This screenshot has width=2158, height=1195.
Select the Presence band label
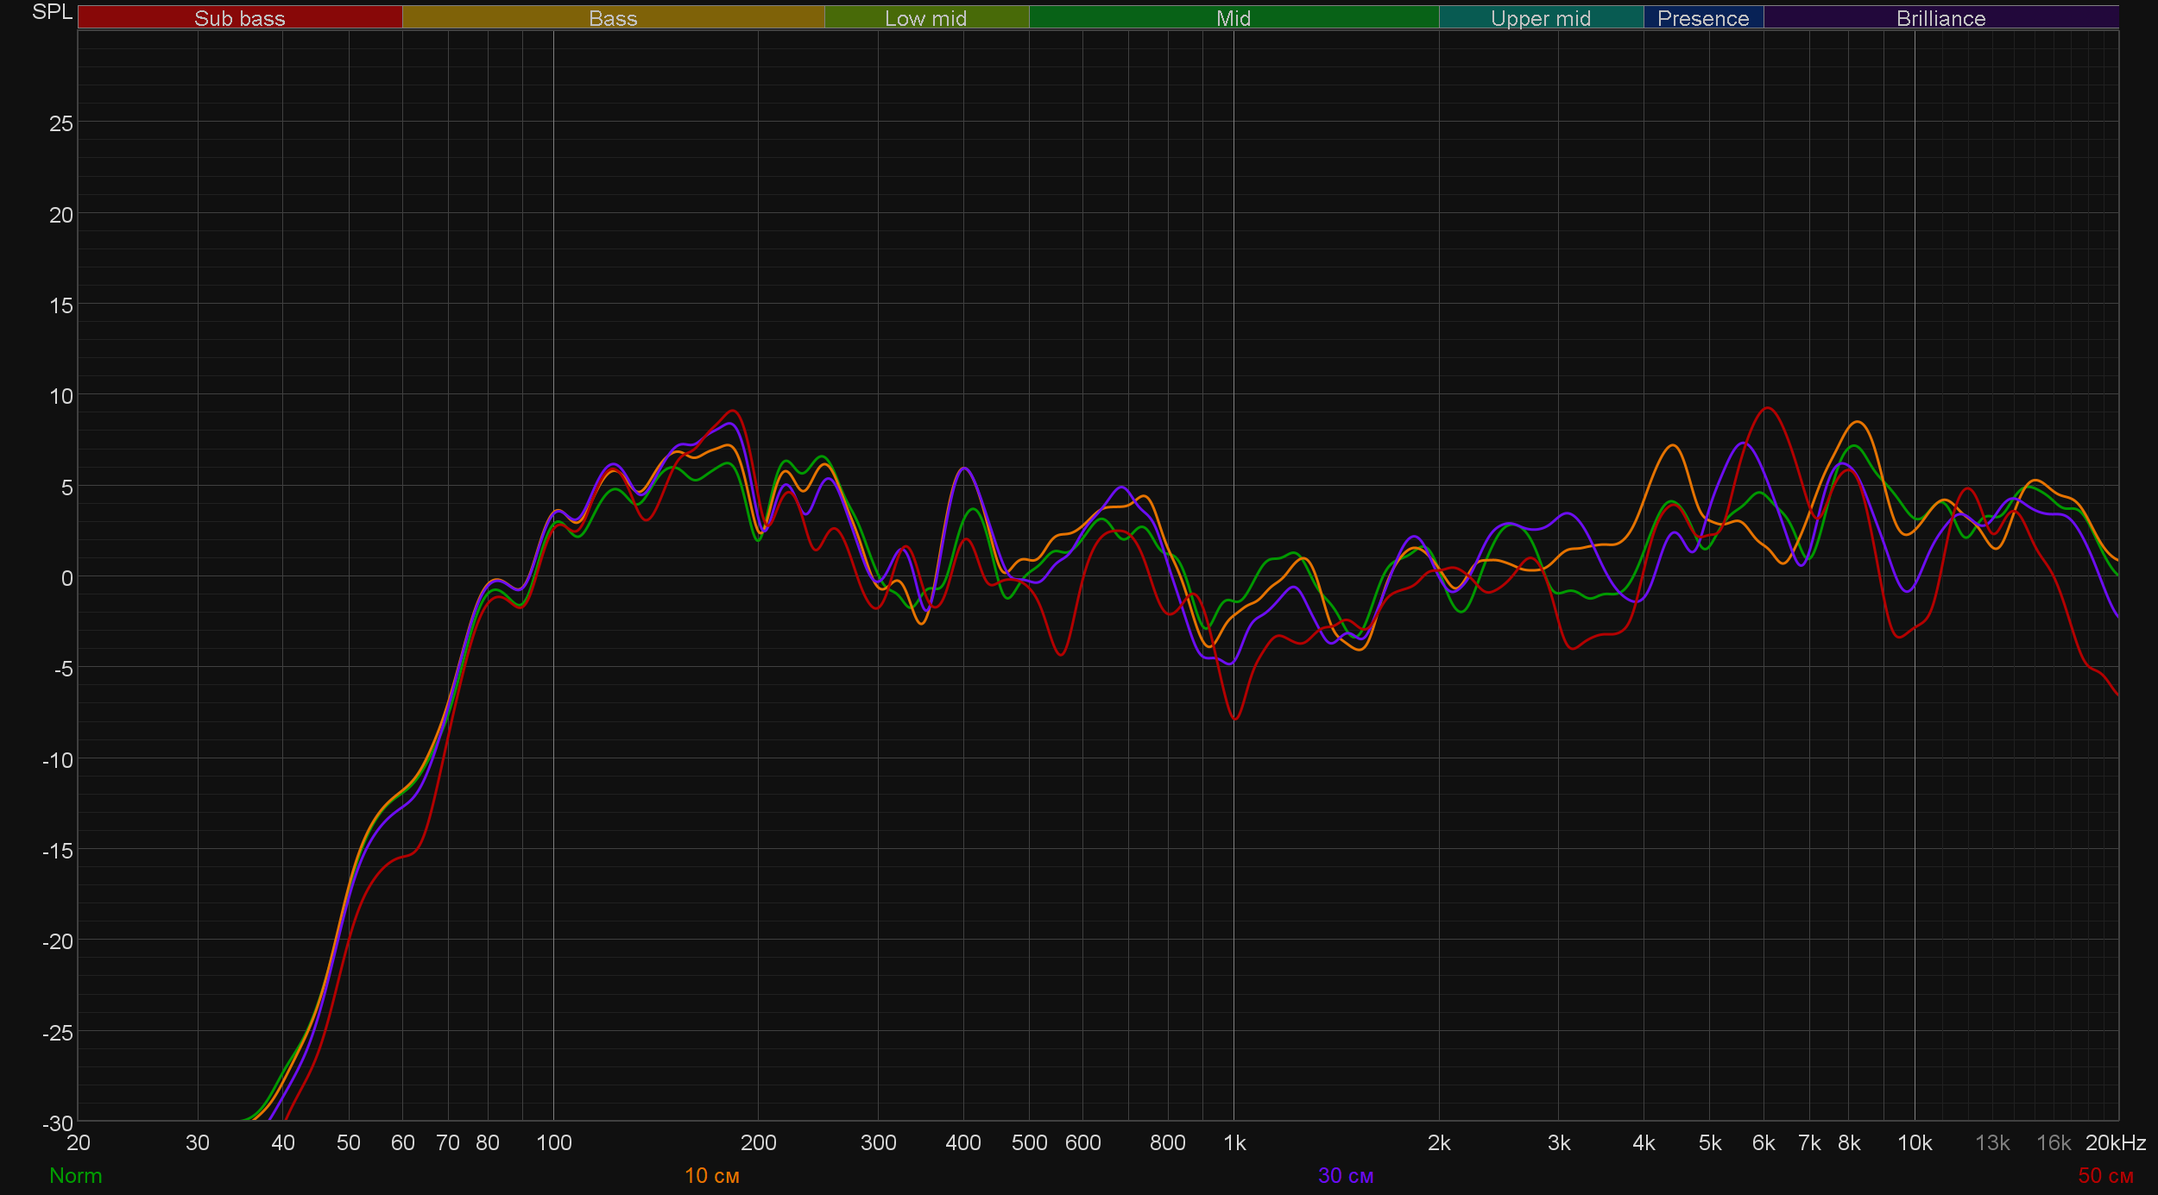click(1702, 18)
